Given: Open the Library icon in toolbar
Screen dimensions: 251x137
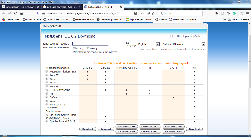Looking at the screenshot, I should [x=216, y=13].
